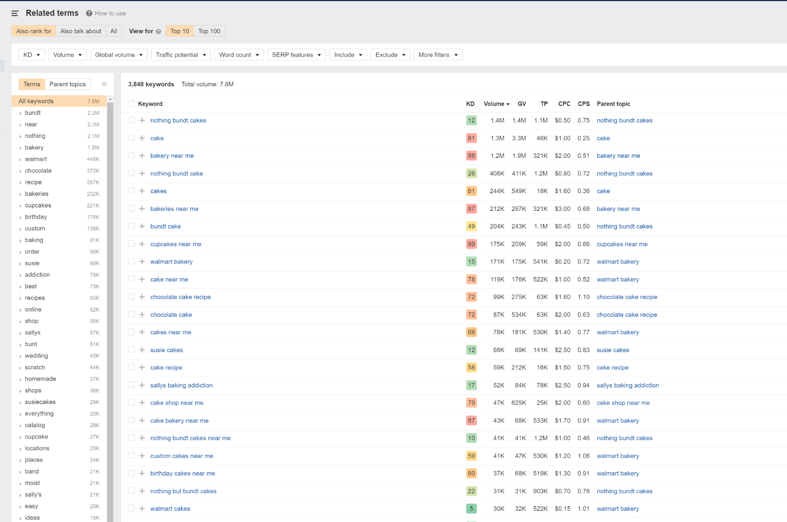
Task: Tick checkbox for 'walmart bakery' keyword row
Action: [131, 261]
